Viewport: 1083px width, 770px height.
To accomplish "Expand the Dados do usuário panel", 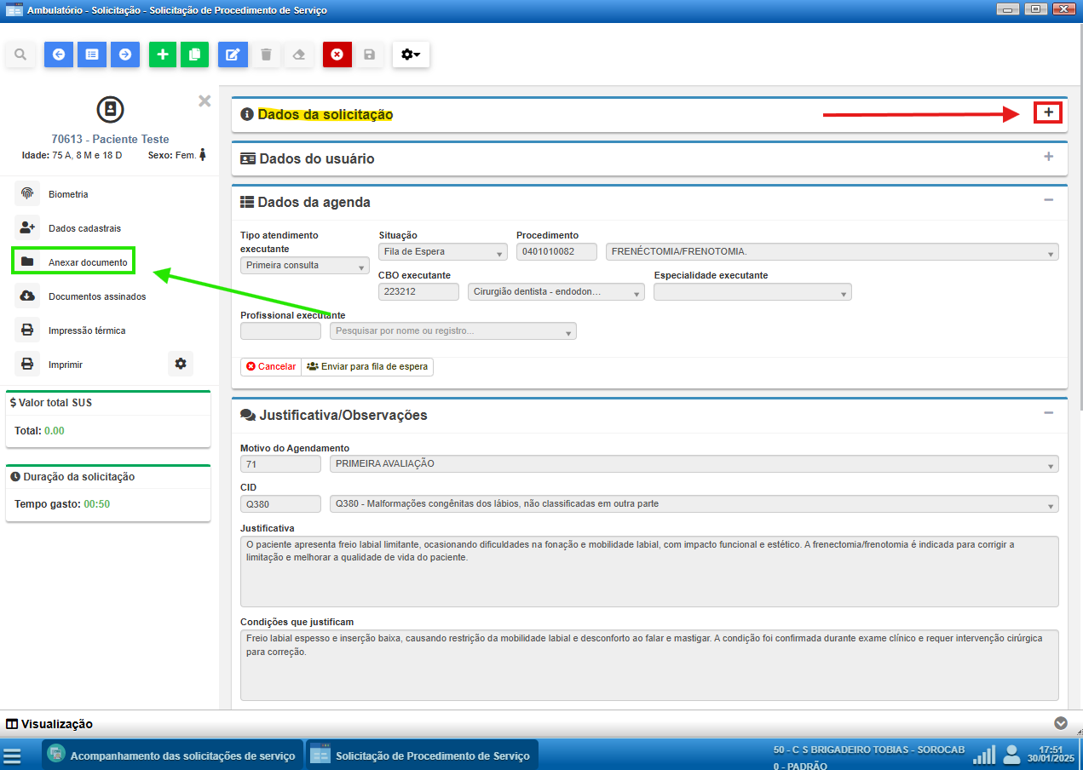I will point(1048,157).
